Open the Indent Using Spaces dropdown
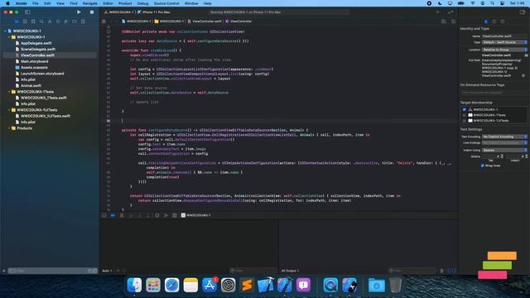The image size is (530, 298). pos(504,150)
